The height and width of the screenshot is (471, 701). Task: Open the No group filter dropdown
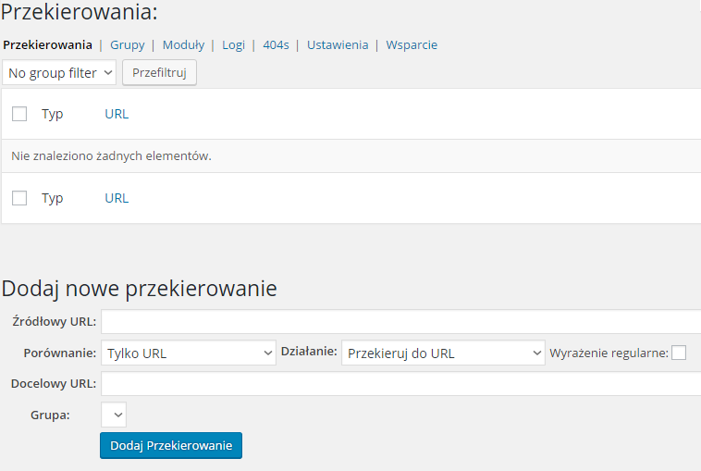click(x=59, y=72)
